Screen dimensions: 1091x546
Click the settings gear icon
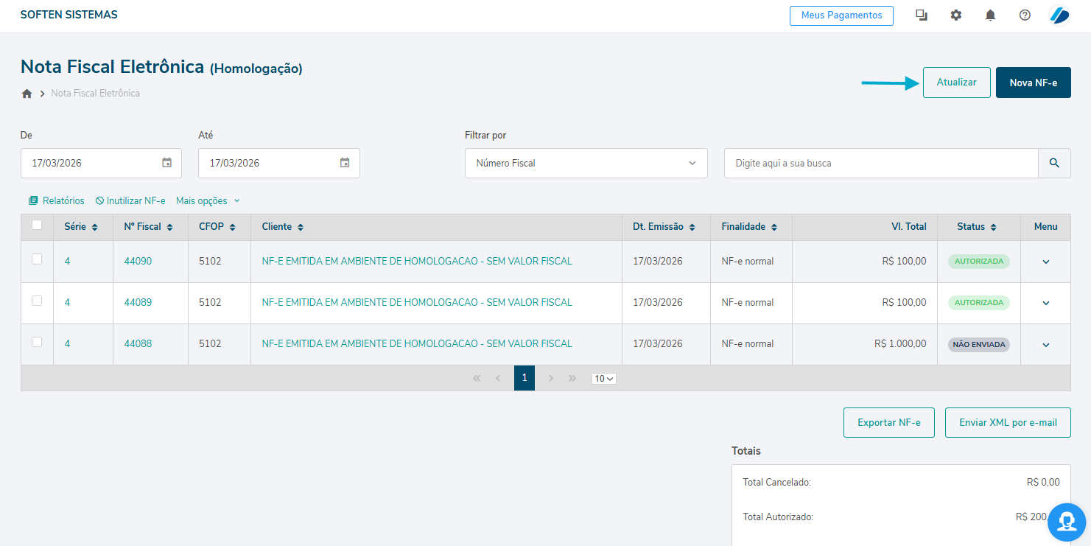tap(956, 15)
